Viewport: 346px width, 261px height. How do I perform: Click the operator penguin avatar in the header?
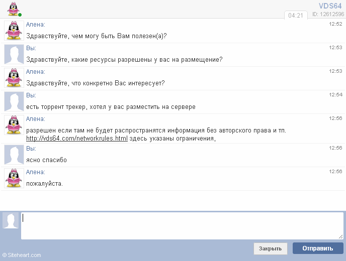tap(15, 9)
